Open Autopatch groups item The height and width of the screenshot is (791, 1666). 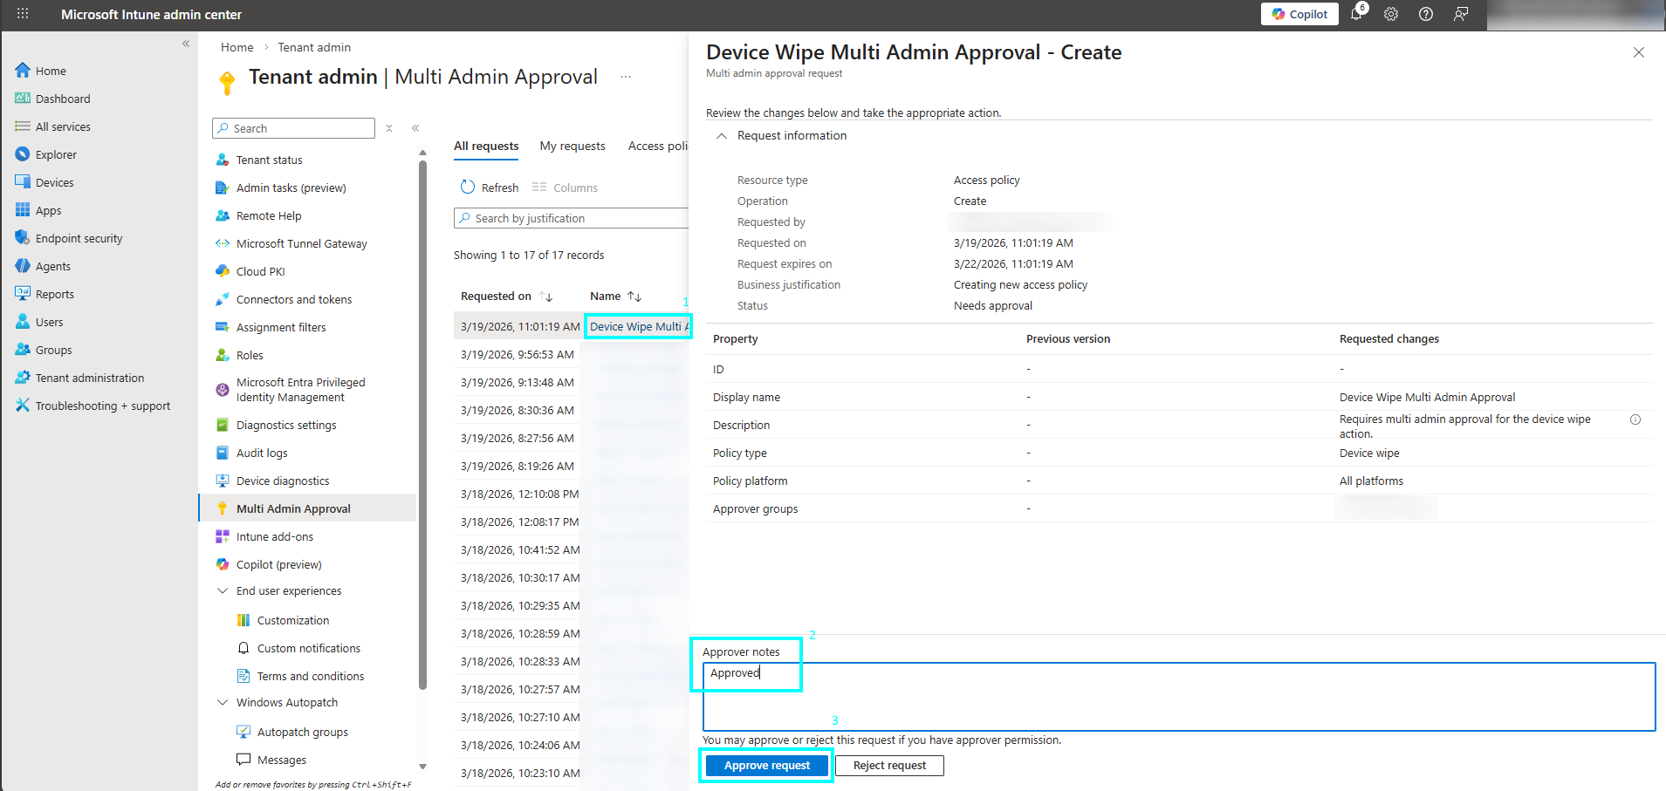coord(303,732)
